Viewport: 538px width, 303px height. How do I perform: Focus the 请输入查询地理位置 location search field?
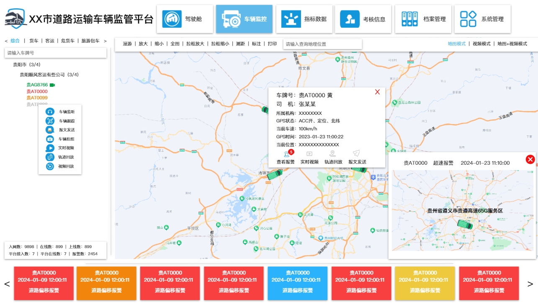pos(322,44)
